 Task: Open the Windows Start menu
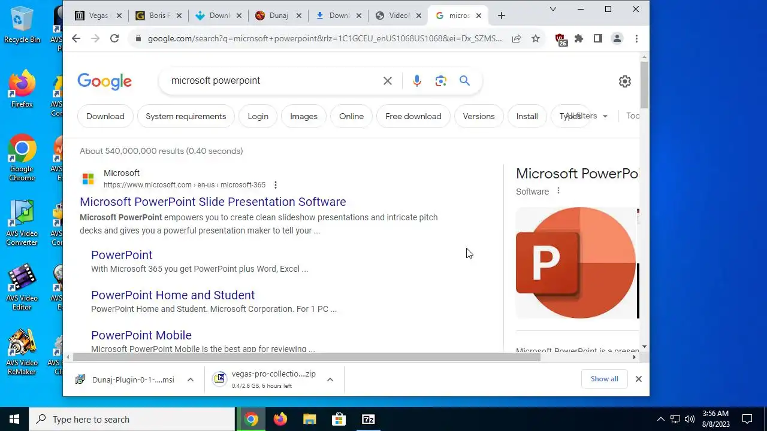(x=14, y=420)
